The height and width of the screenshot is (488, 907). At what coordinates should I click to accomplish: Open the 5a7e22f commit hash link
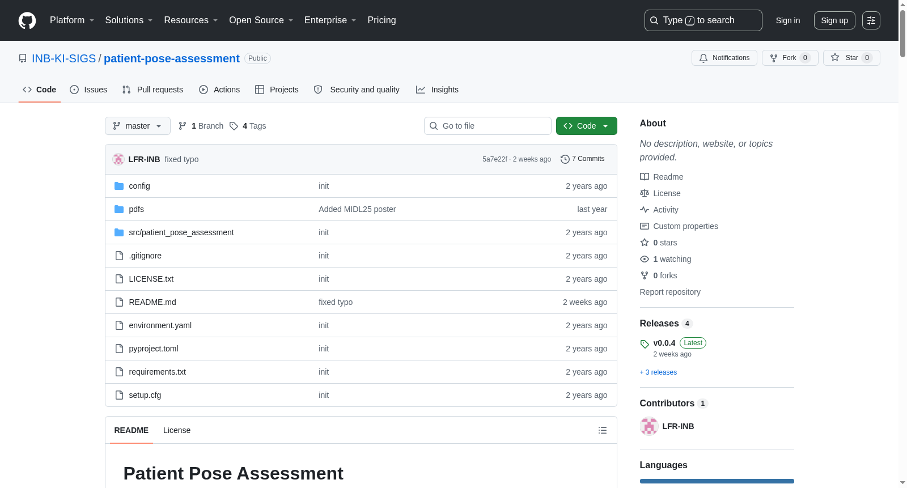coord(495,159)
